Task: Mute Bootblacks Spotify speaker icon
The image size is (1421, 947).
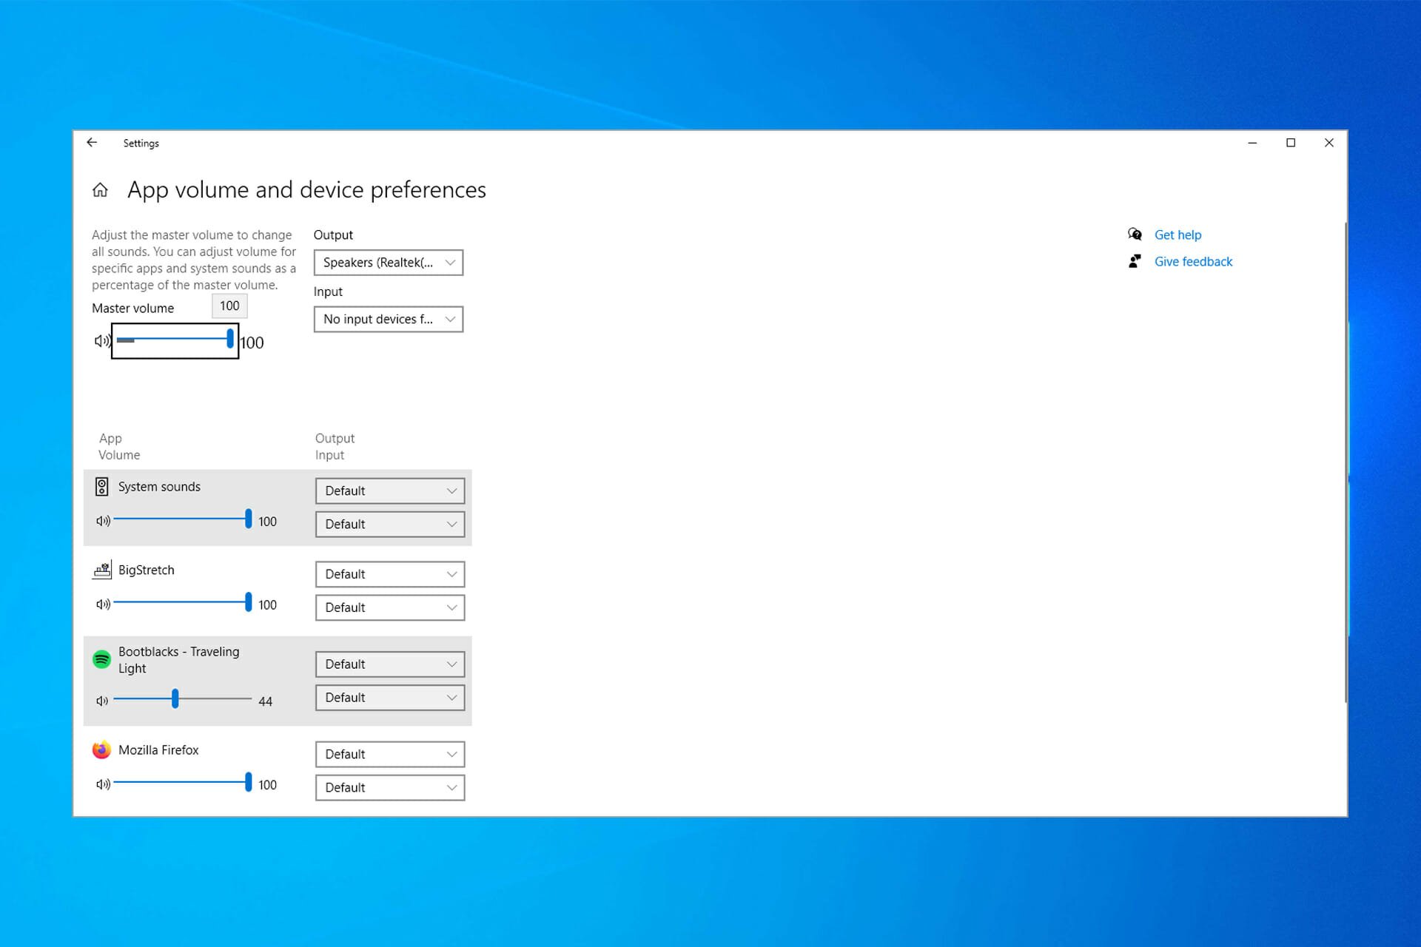Action: tap(102, 701)
